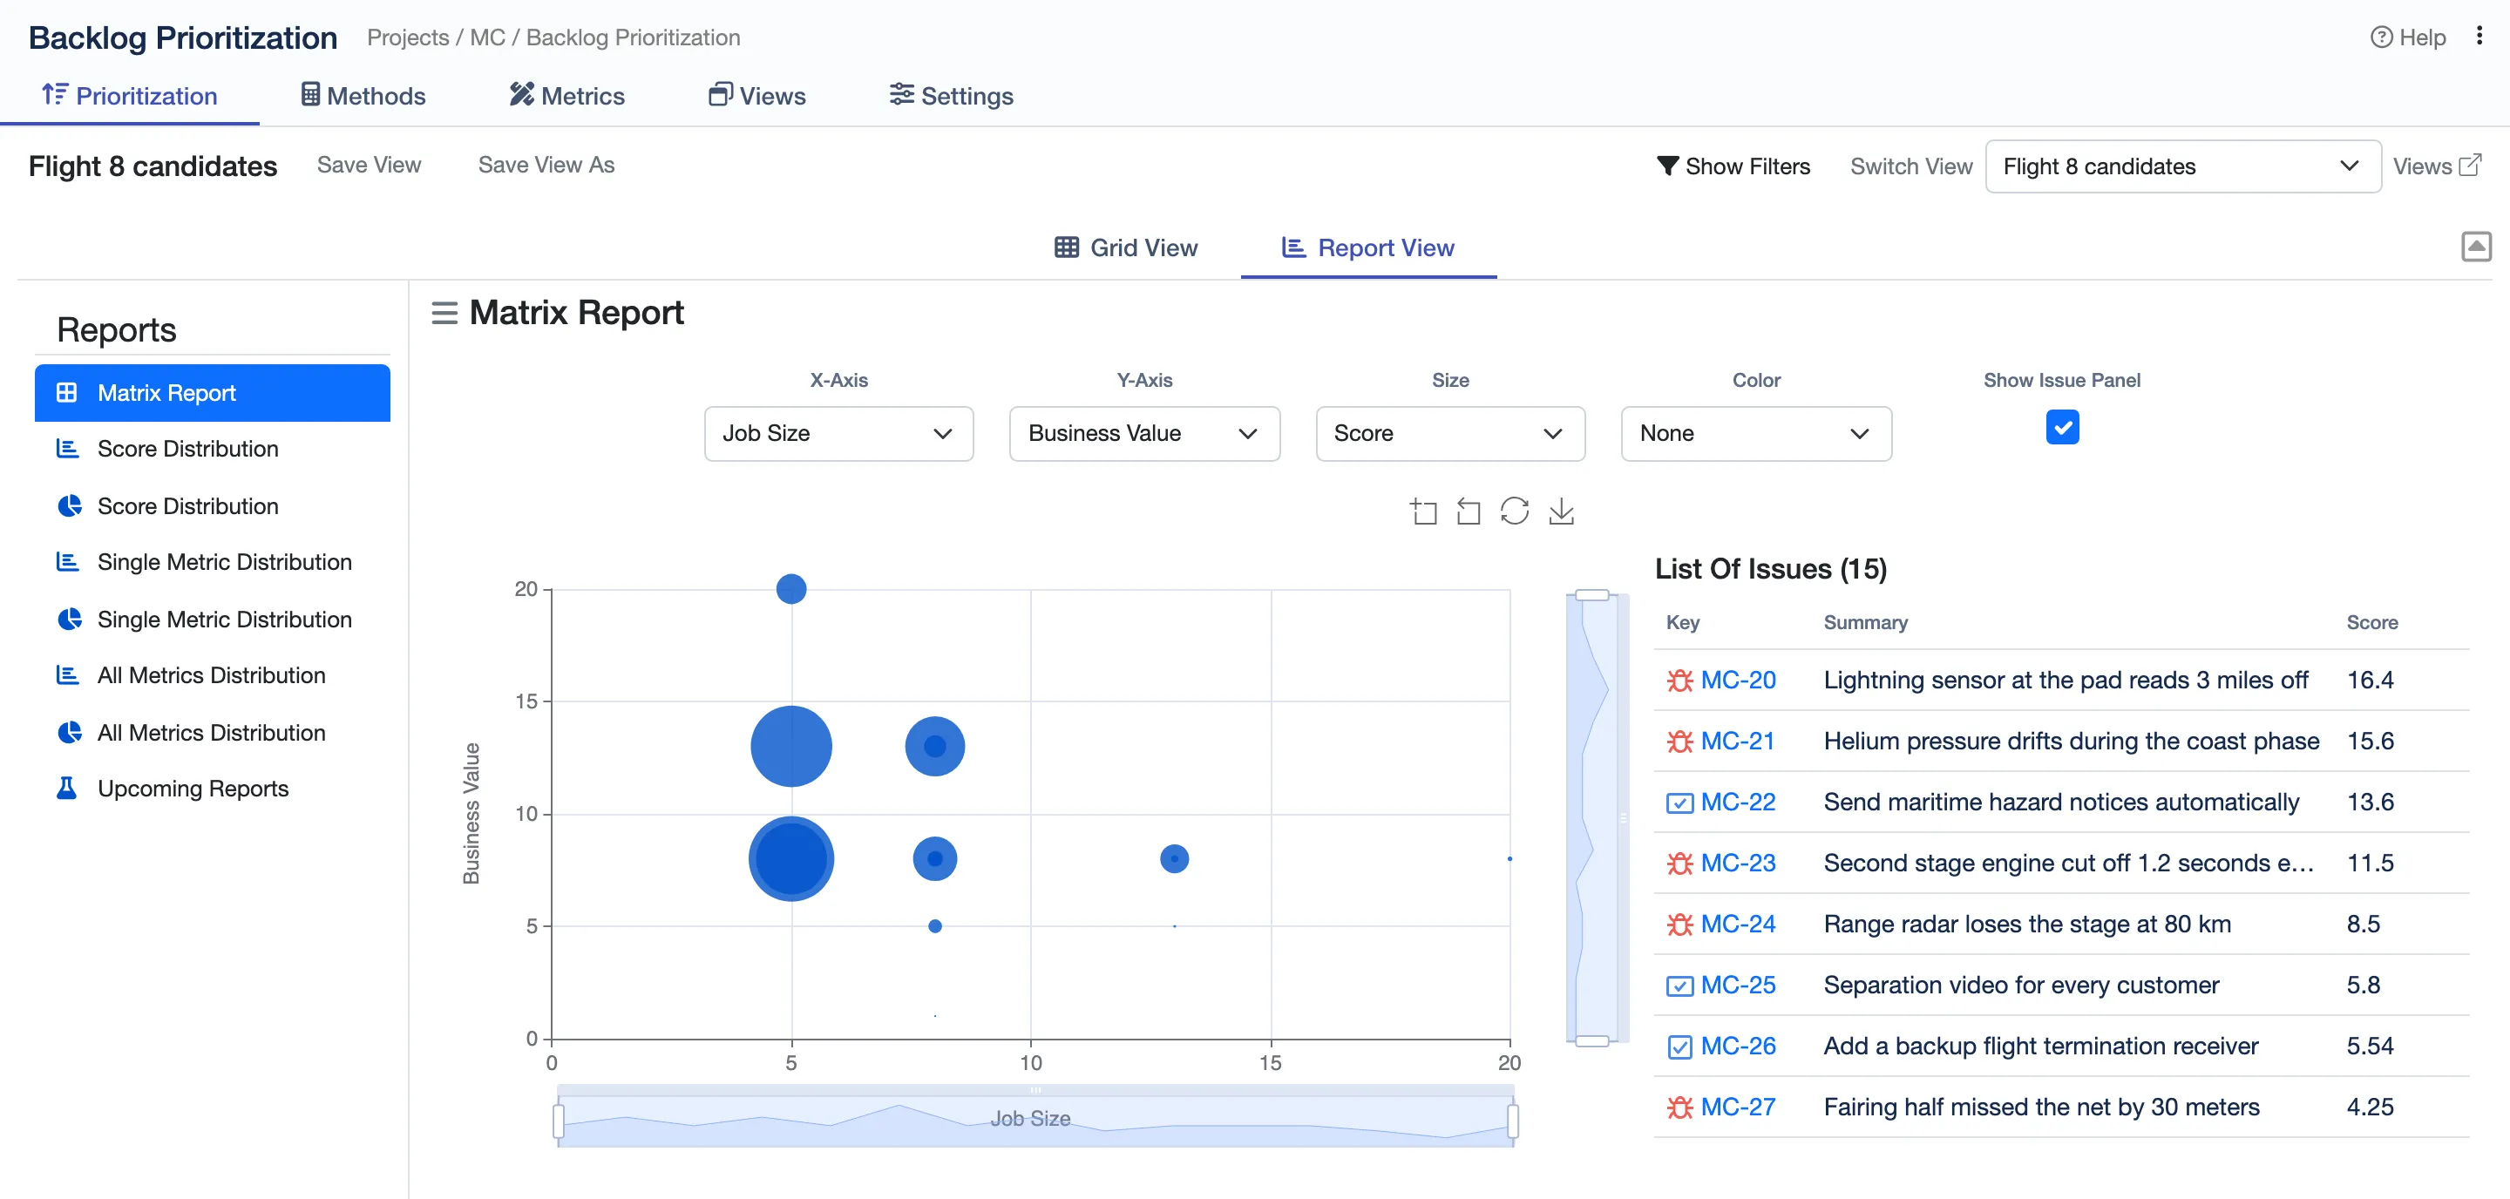Open the Settings tab
Image resolution: width=2510 pixels, height=1199 pixels.
tap(951, 96)
